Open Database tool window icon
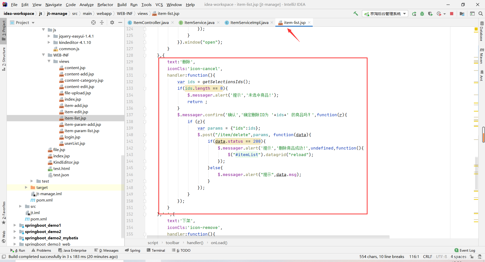Viewport: 485px width, 262px height. (x=482, y=31)
